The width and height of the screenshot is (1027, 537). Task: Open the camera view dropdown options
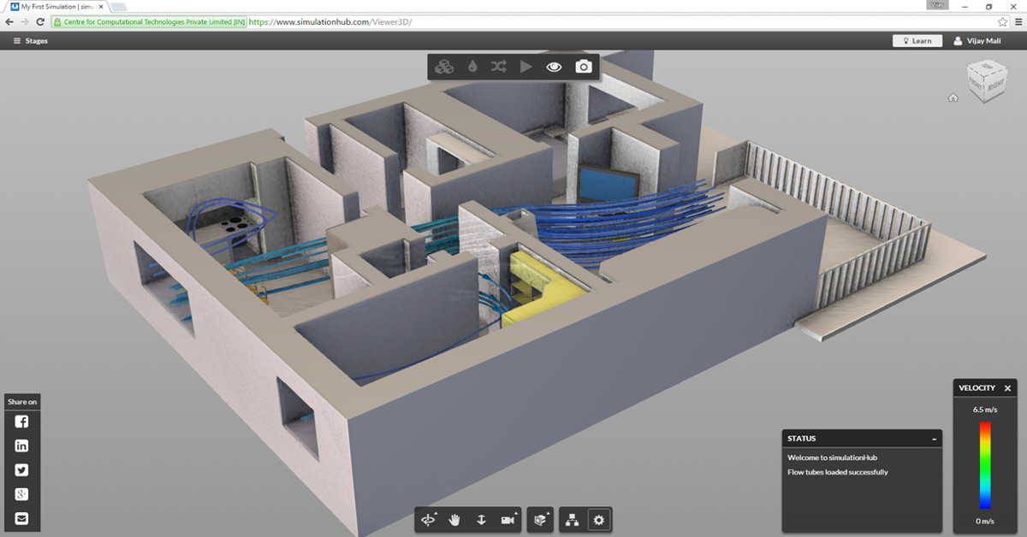coord(517,512)
